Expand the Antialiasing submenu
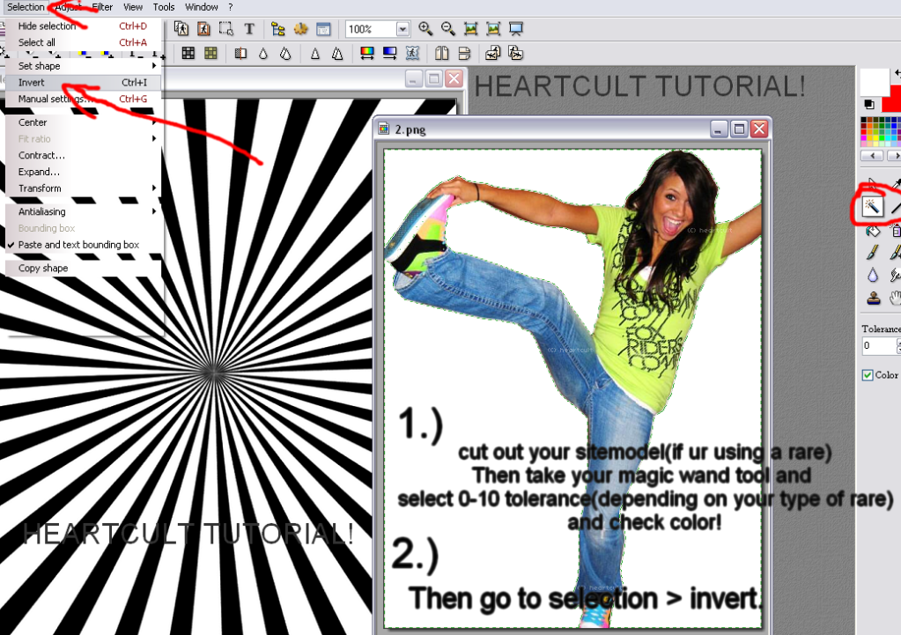The width and height of the screenshot is (901, 635). click(x=84, y=211)
